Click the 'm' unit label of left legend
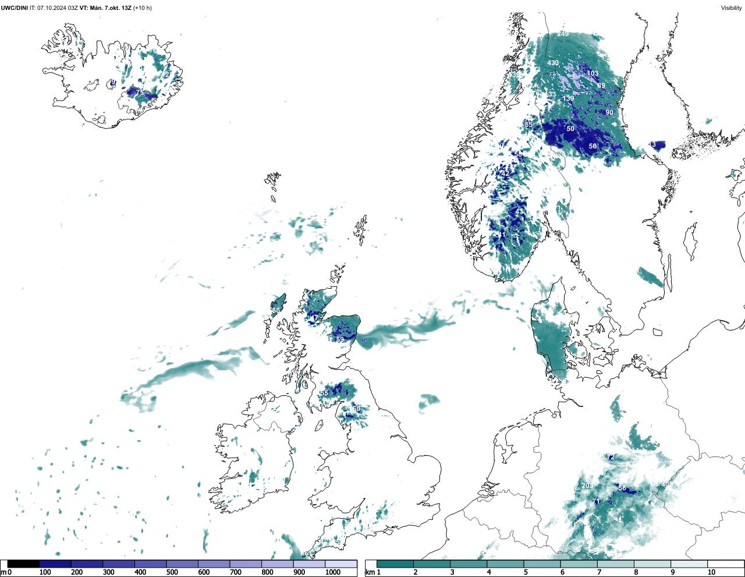 3,572
